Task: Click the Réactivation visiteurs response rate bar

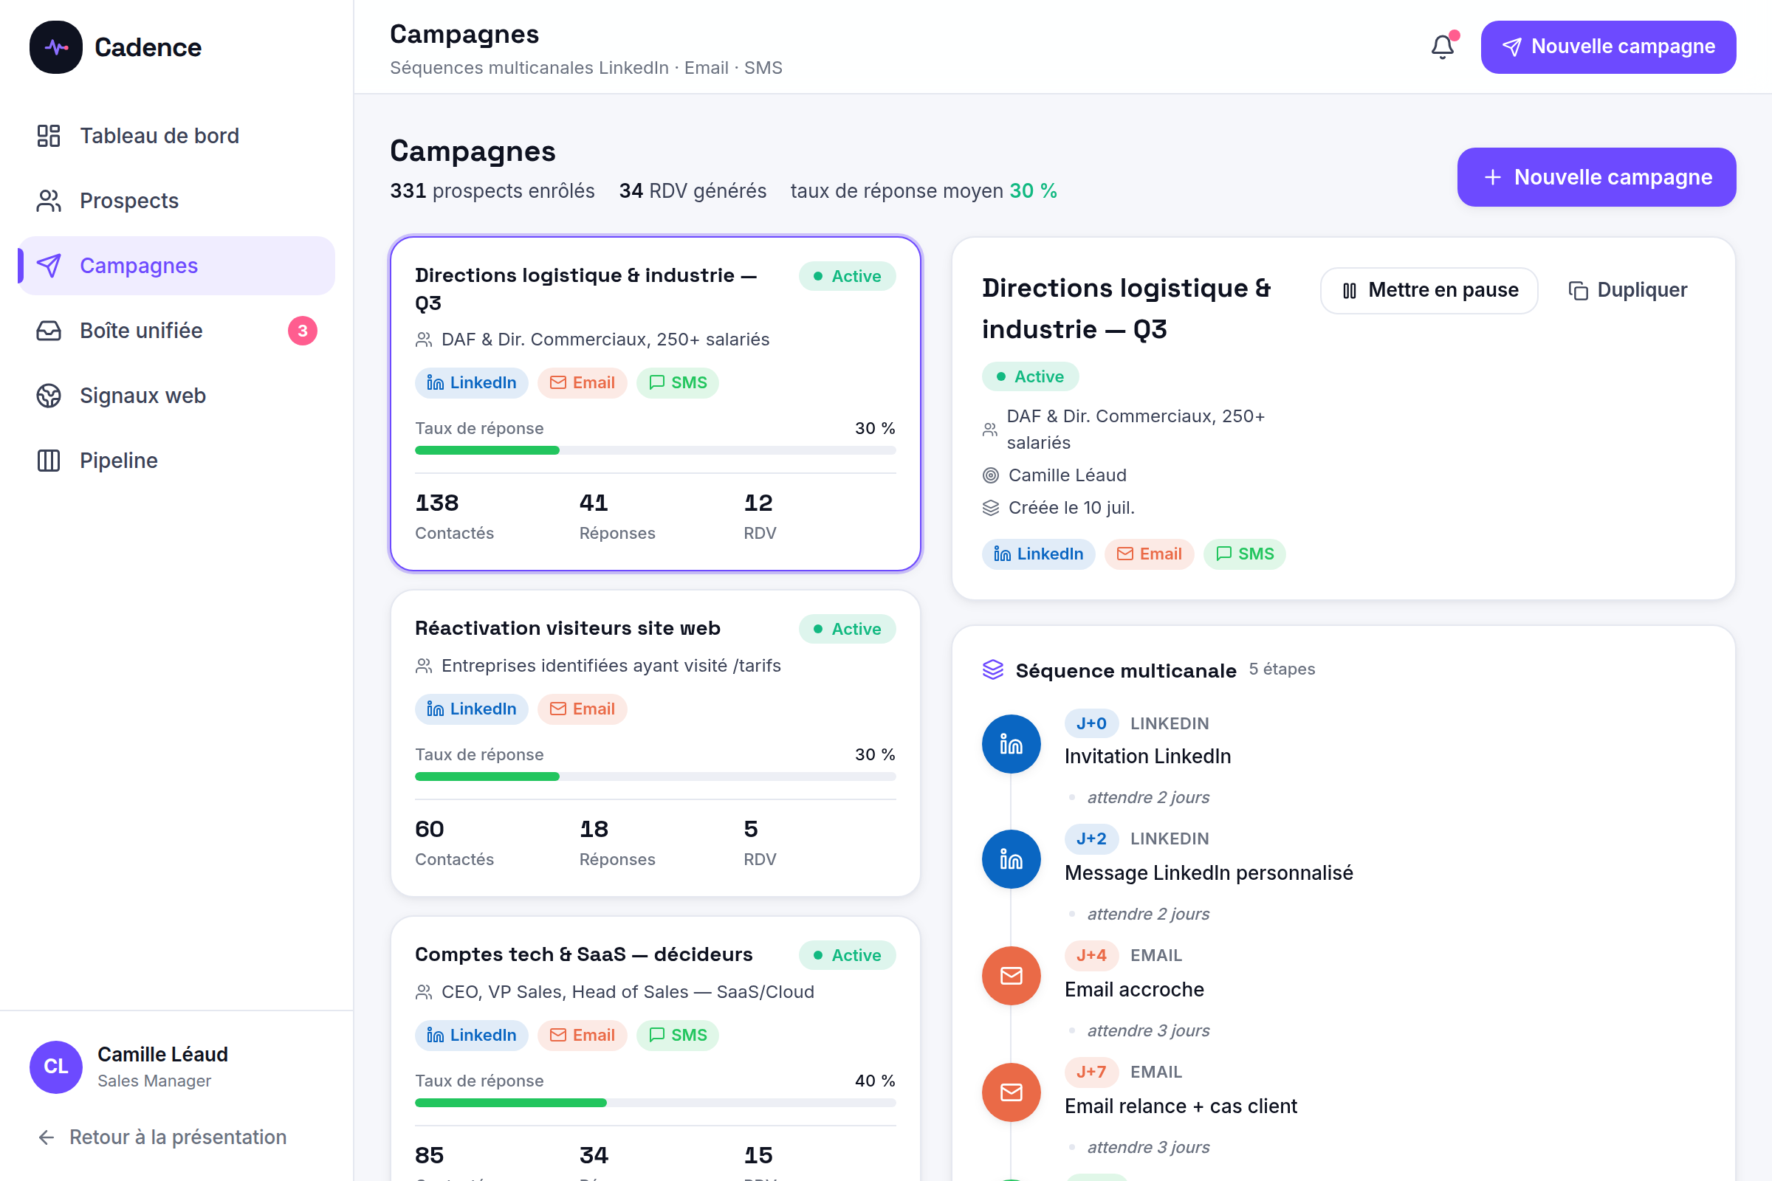Action: point(655,777)
